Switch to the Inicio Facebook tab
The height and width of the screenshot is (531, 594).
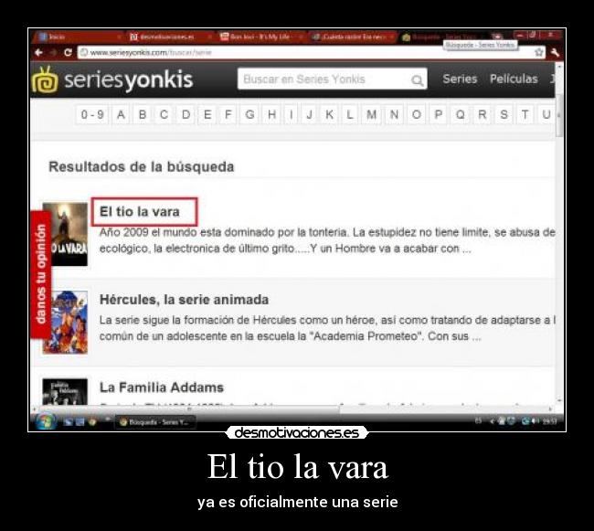click(x=78, y=37)
